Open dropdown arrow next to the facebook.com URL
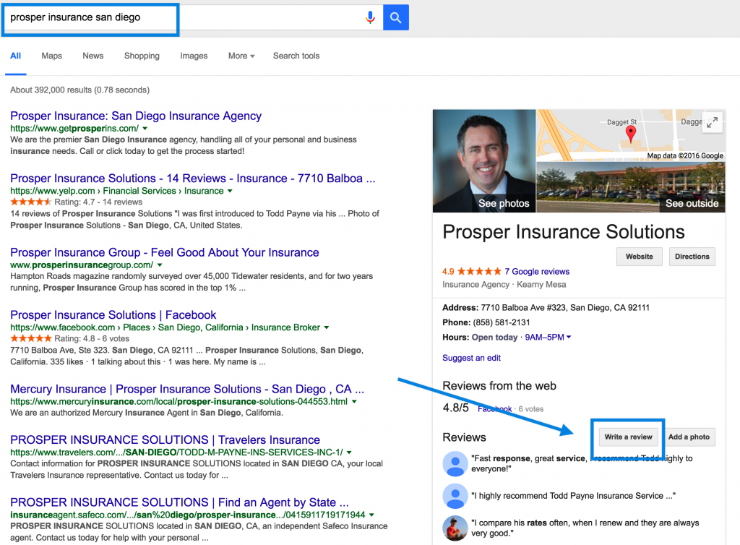 (x=326, y=327)
